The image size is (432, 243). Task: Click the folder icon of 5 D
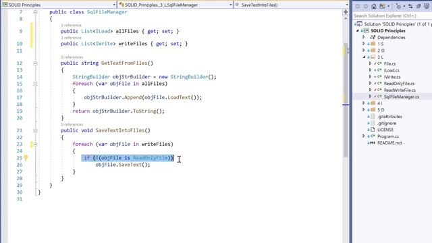coord(373,109)
